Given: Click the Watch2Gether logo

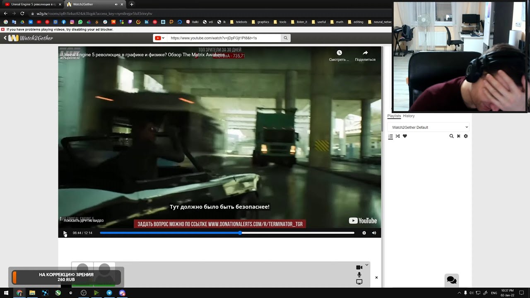Looking at the screenshot, I should pos(31,38).
